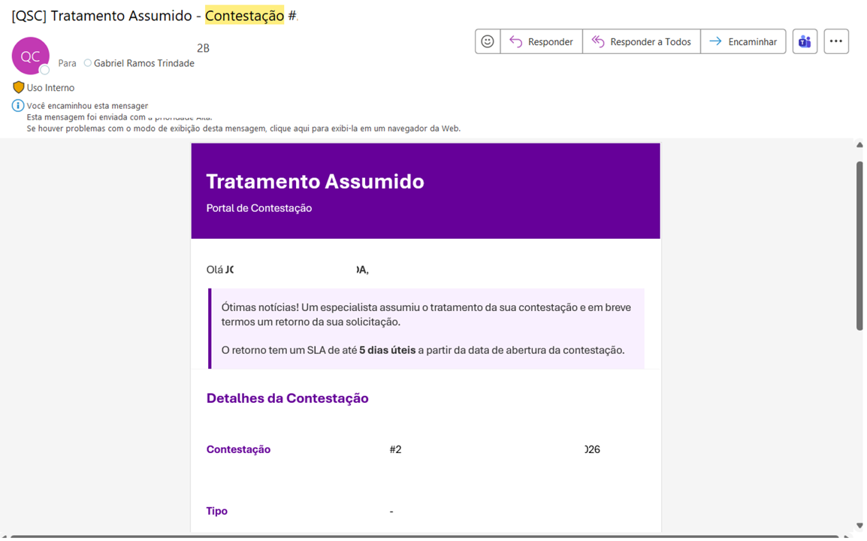Click the highlighted Contestação word in subject
This screenshot has height=541, width=867.
coord(243,14)
